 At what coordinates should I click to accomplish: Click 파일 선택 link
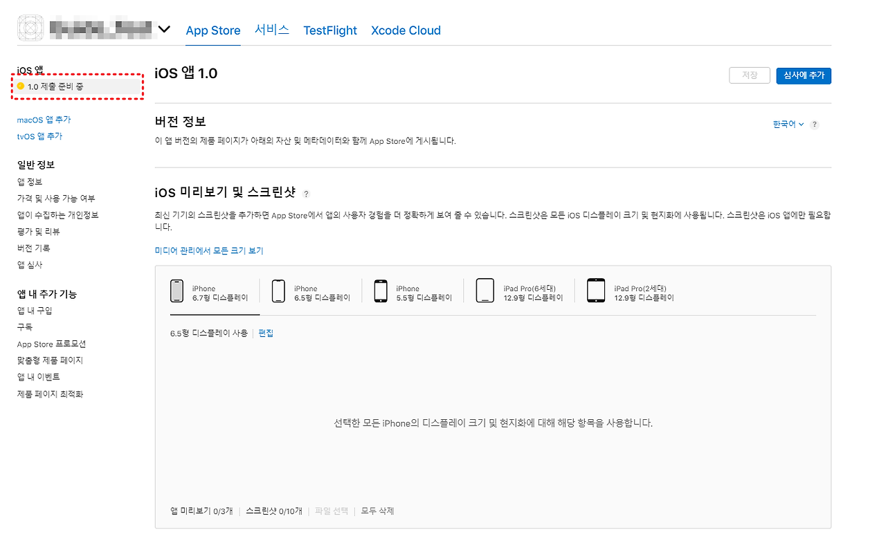(x=332, y=511)
